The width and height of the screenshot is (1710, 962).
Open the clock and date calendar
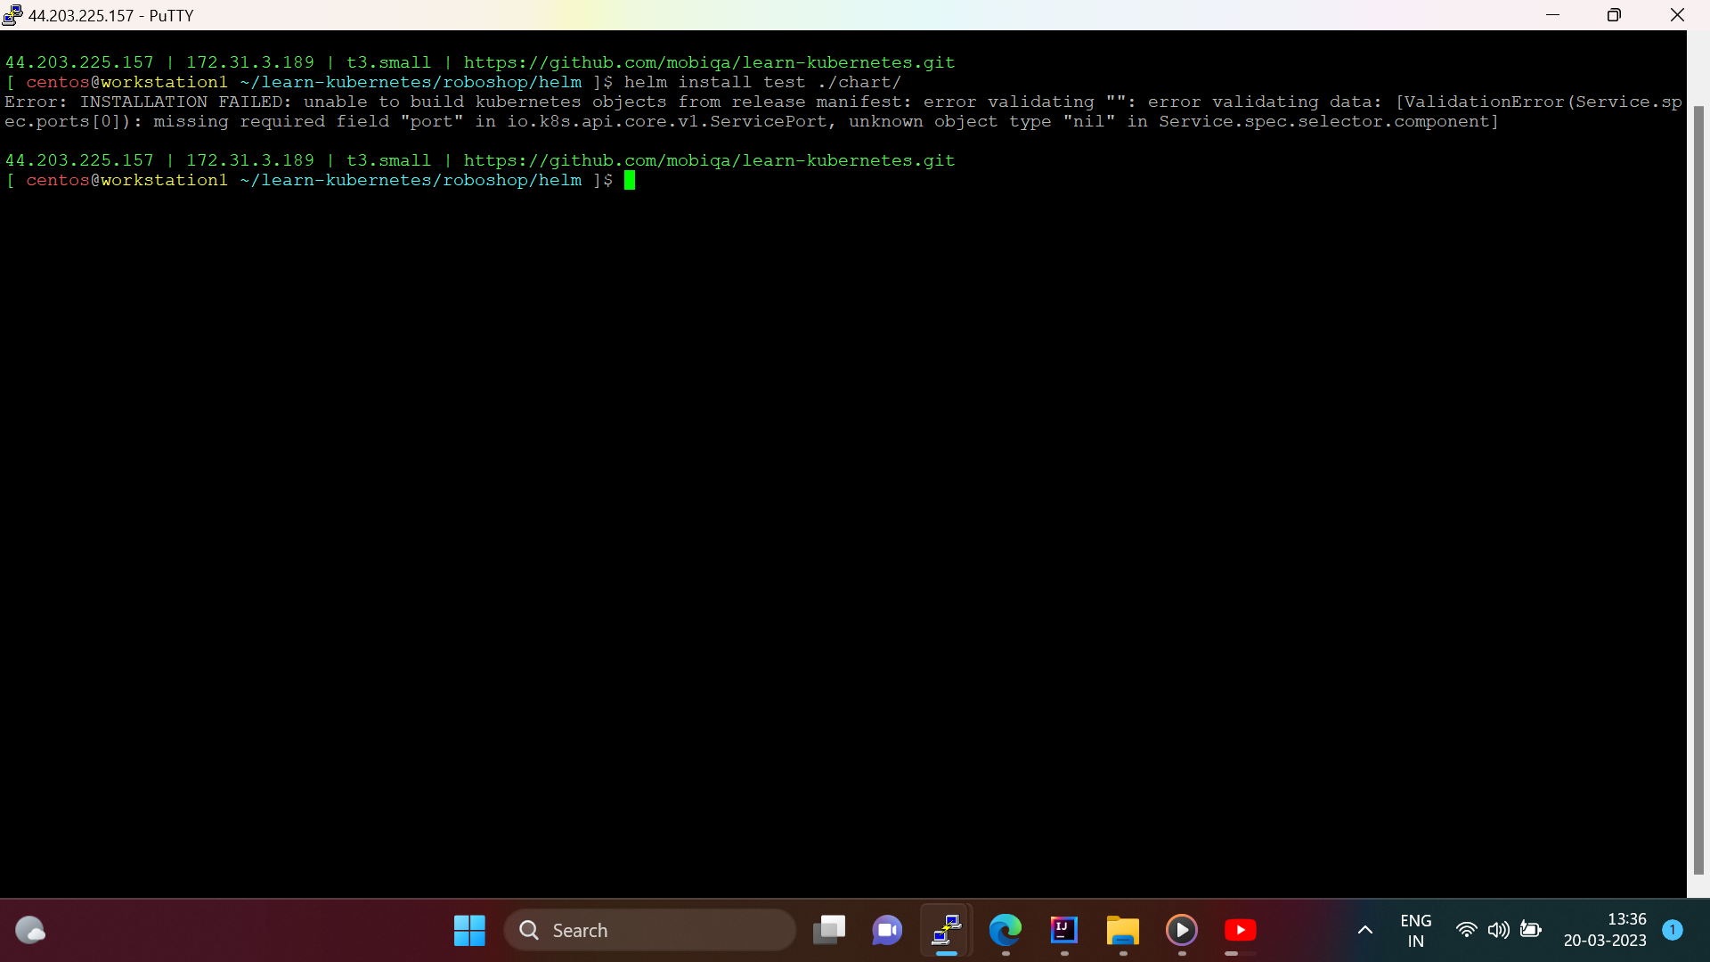[1605, 930]
